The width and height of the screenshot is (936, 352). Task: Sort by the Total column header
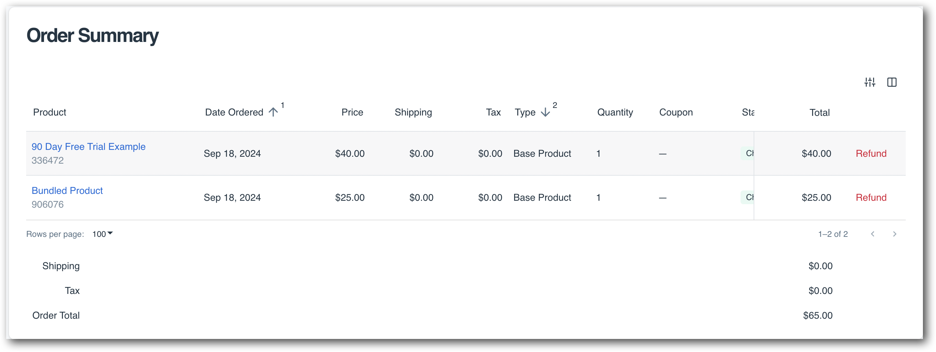coord(819,112)
